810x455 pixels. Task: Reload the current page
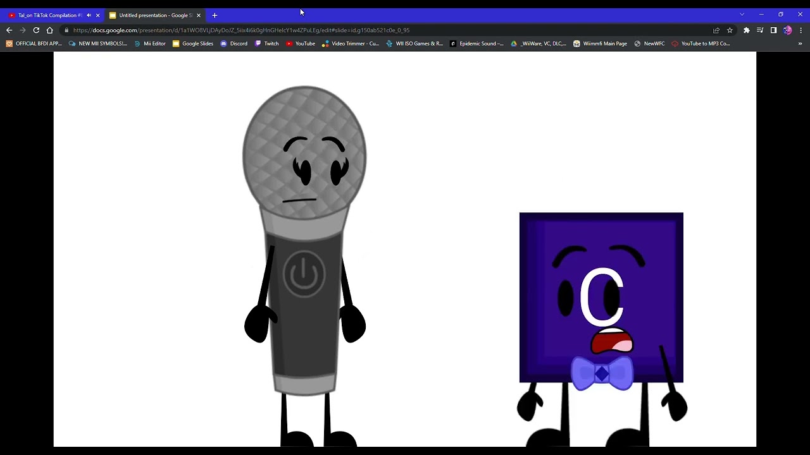[x=36, y=30]
